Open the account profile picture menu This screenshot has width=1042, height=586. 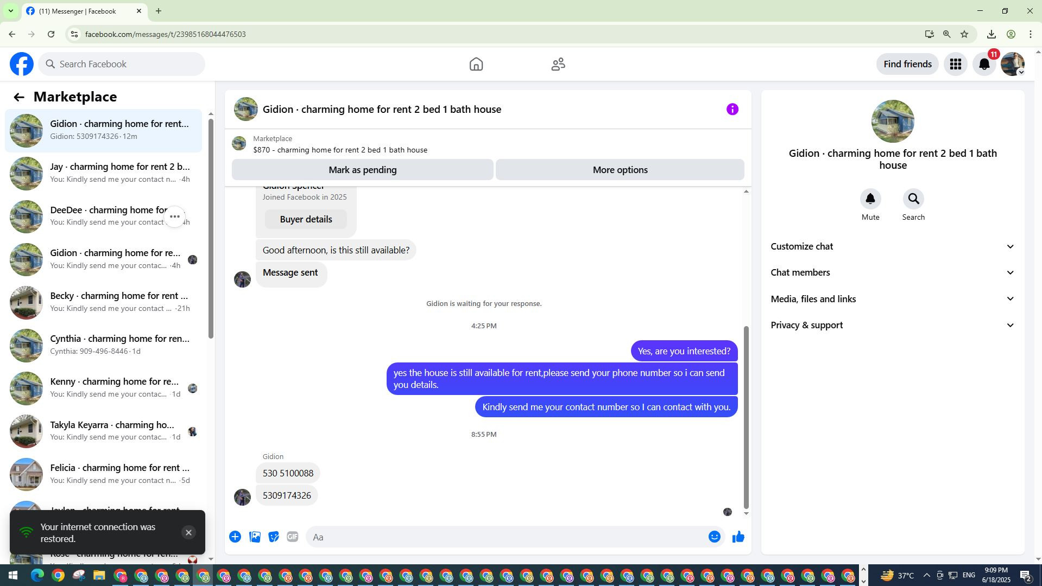1013,64
